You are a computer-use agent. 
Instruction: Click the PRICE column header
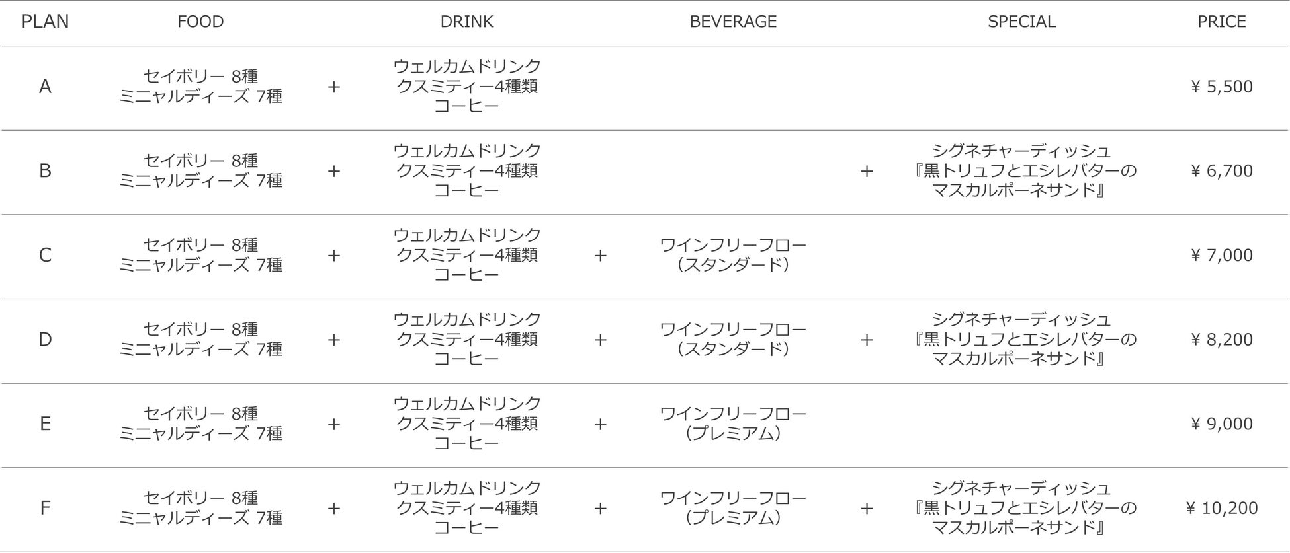1221,22
